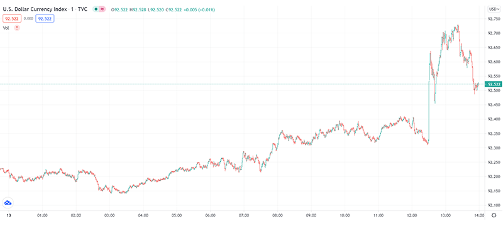Click the 92.300 price scale label

coord(493,148)
